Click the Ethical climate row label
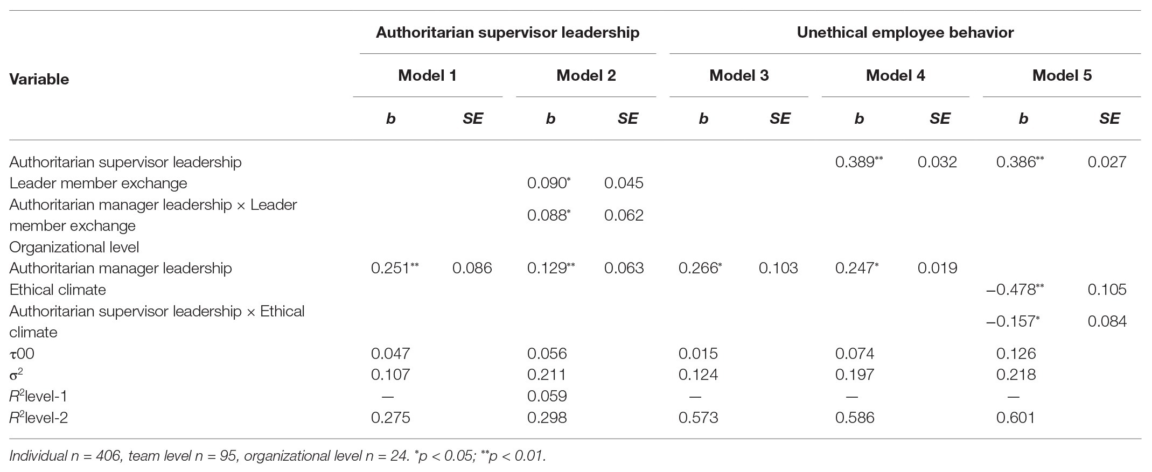 click(x=58, y=290)
